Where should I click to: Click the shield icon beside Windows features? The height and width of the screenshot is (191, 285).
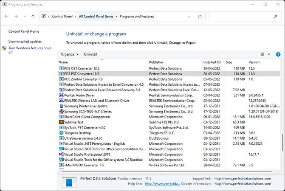(x=4, y=48)
